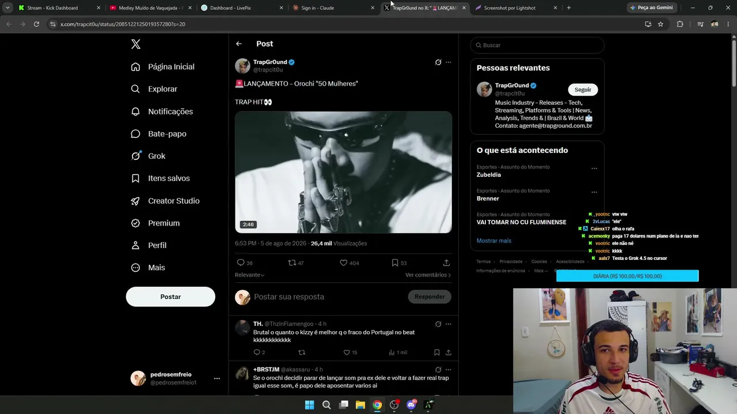Click the X logo in the sidebar
The image size is (737, 414).
[136, 44]
